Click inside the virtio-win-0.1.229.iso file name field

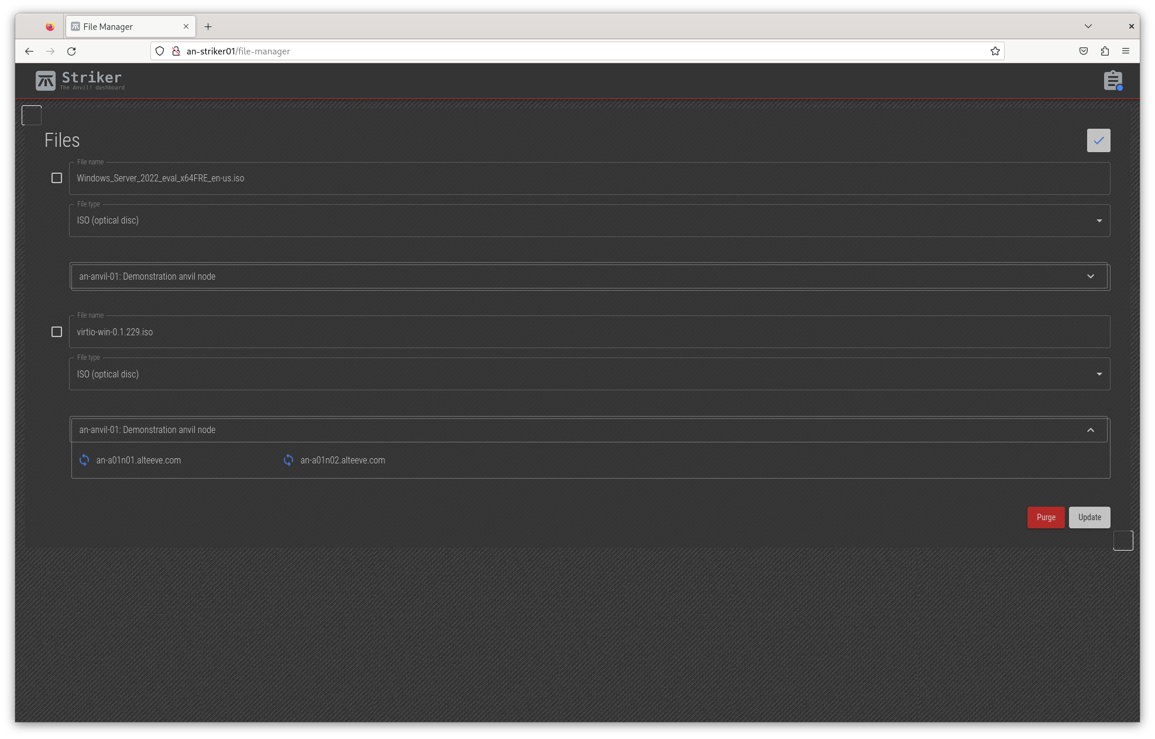click(351, 332)
